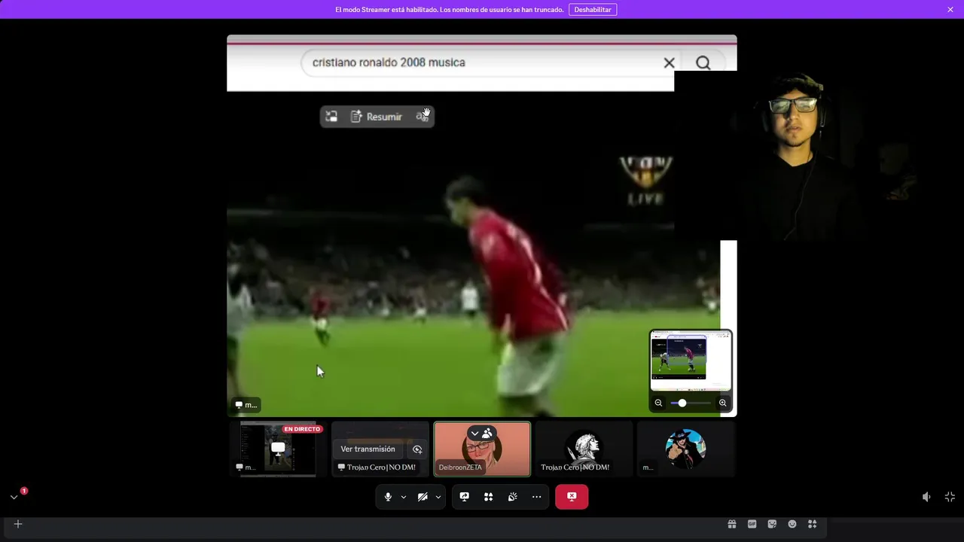964x542 pixels.
Task: Open the microphone input options dropdown
Action: (x=404, y=497)
